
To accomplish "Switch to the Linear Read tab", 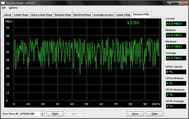I will click(21, 15).
